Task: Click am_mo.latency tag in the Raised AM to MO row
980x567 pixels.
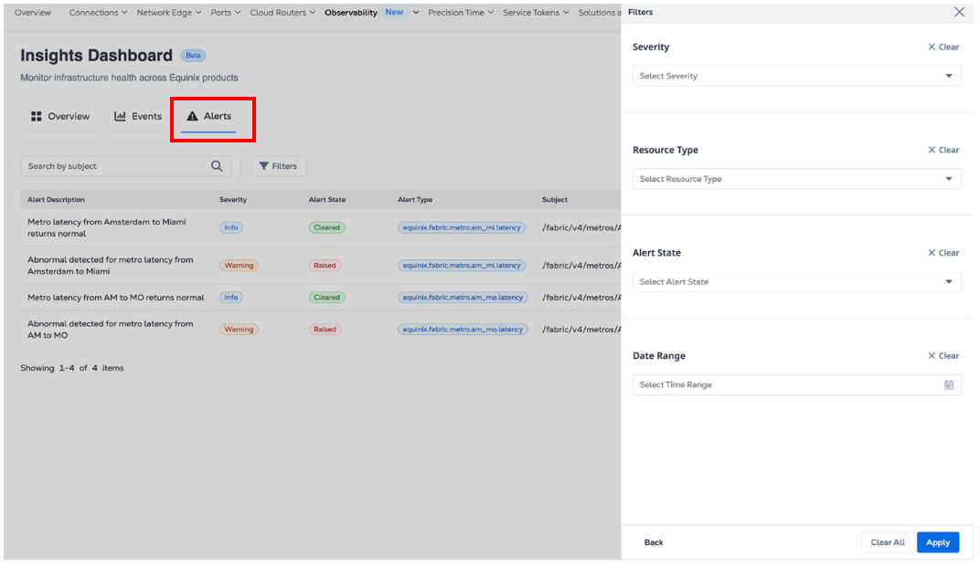Action: coord(463,329)
